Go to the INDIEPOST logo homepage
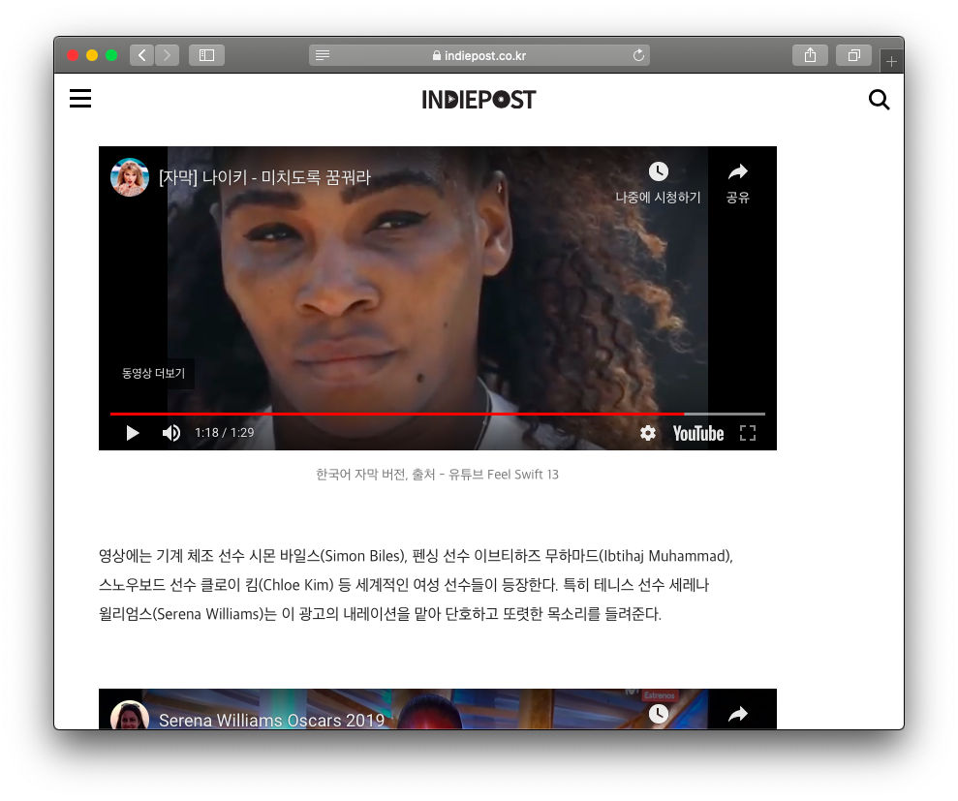 [x=479, y=100]
